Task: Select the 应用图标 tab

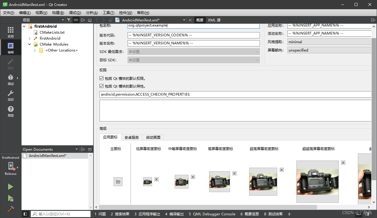Action: click(110, 137)
